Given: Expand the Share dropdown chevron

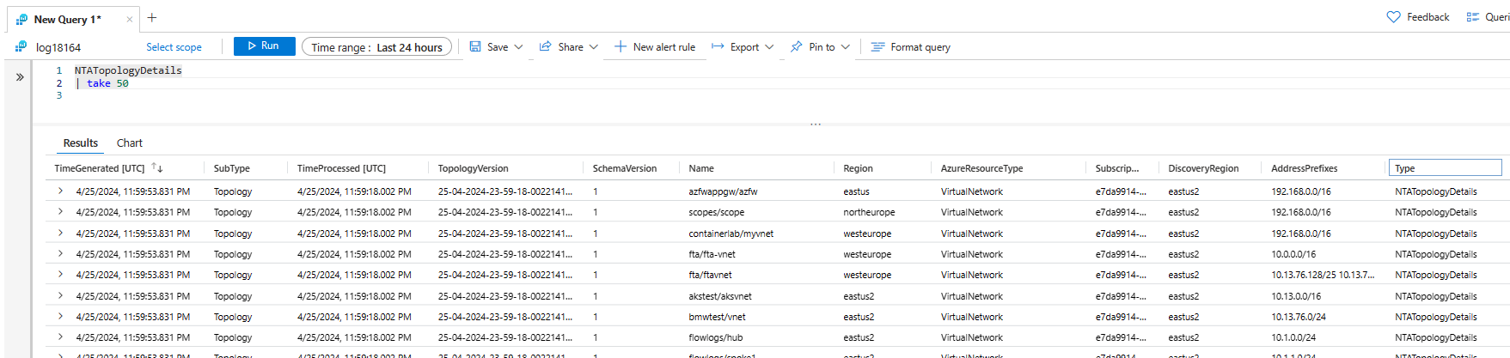Looking at the screenshot, I should (594, 47).
